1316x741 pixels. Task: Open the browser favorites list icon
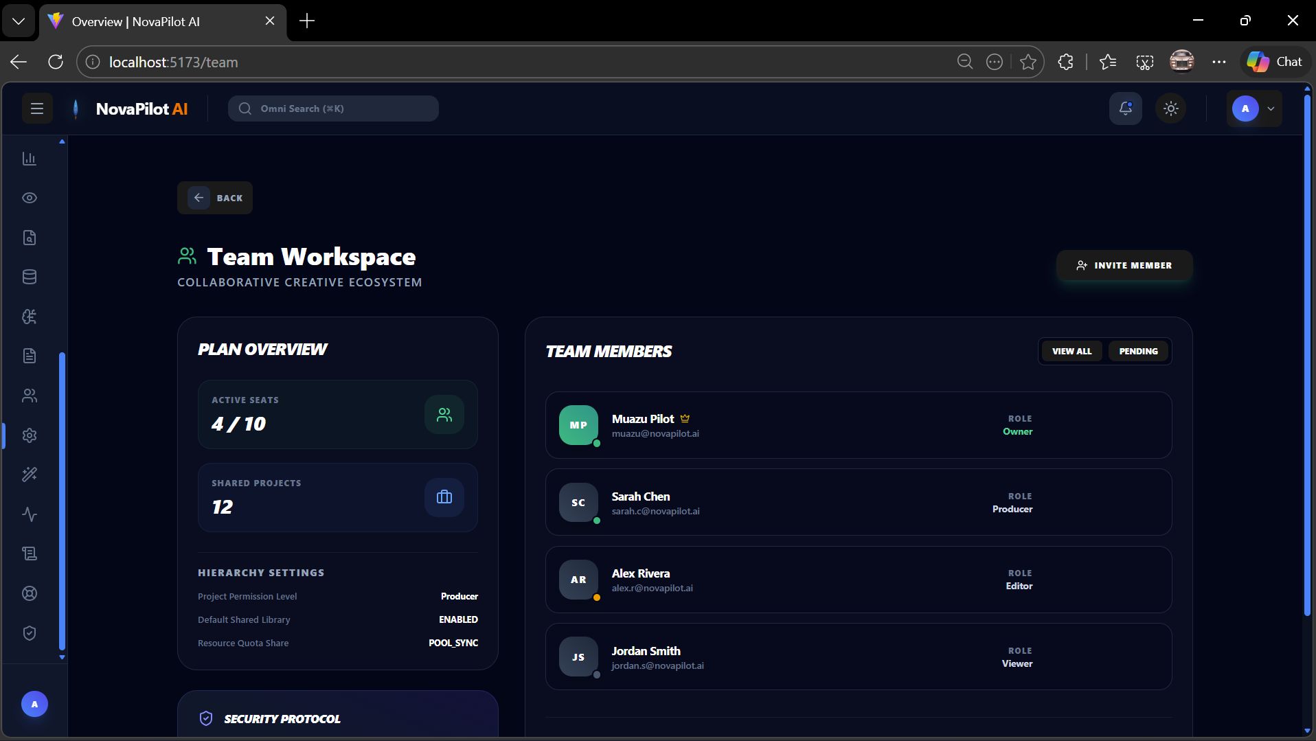coord(1108,62)
